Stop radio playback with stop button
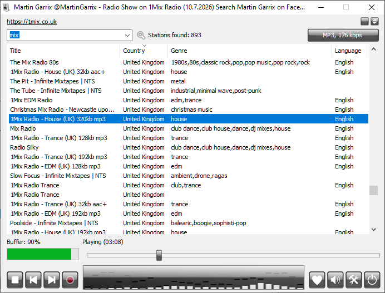The width and height of the screenshot is (385, 293). 15,280
